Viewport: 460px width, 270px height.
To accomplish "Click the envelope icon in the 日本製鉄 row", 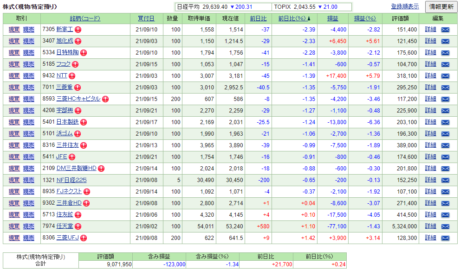I will (445, 122).
